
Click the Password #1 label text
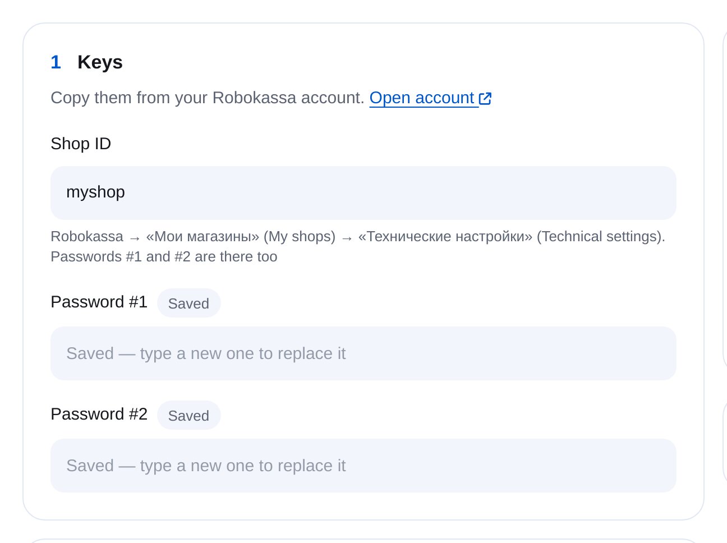click(x=99, y=302)
